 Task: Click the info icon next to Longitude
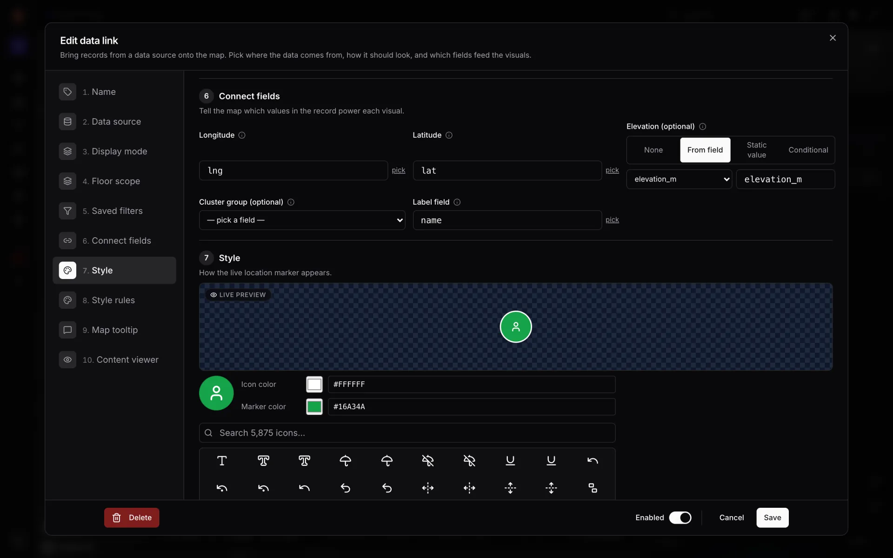242,135
